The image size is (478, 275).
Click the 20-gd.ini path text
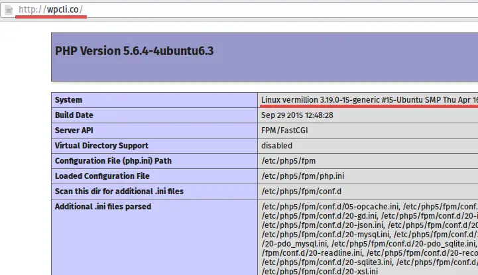click(x=319, y=216)
